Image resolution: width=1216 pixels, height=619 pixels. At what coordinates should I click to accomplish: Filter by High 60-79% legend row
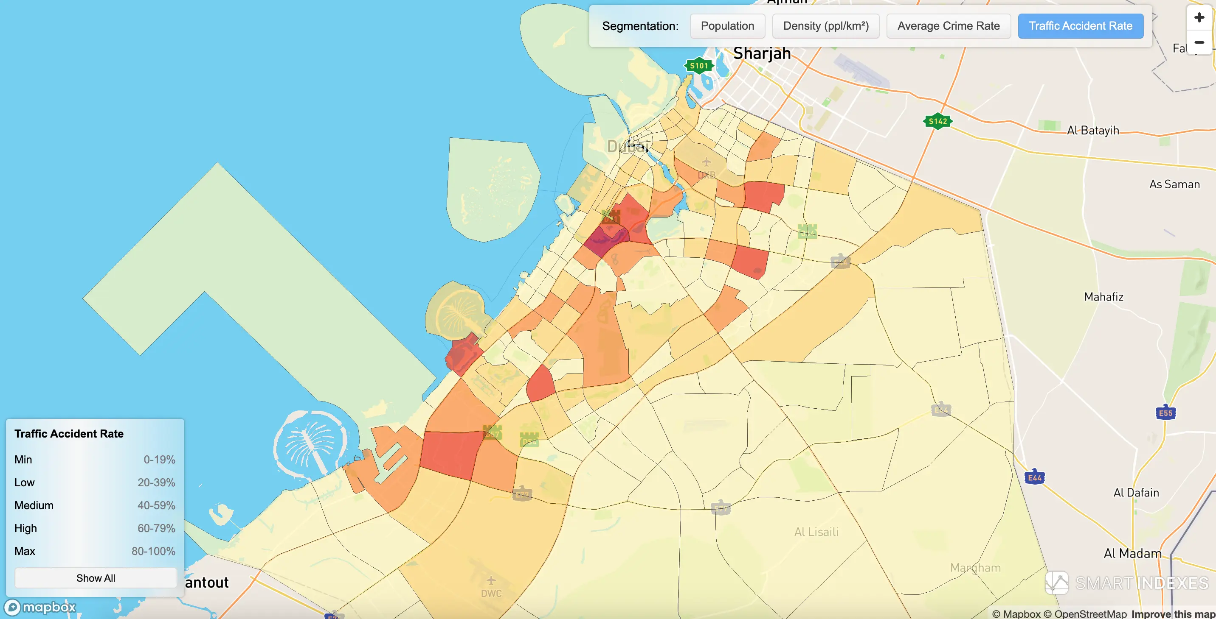pyautogui.click(x=95, y=528)
